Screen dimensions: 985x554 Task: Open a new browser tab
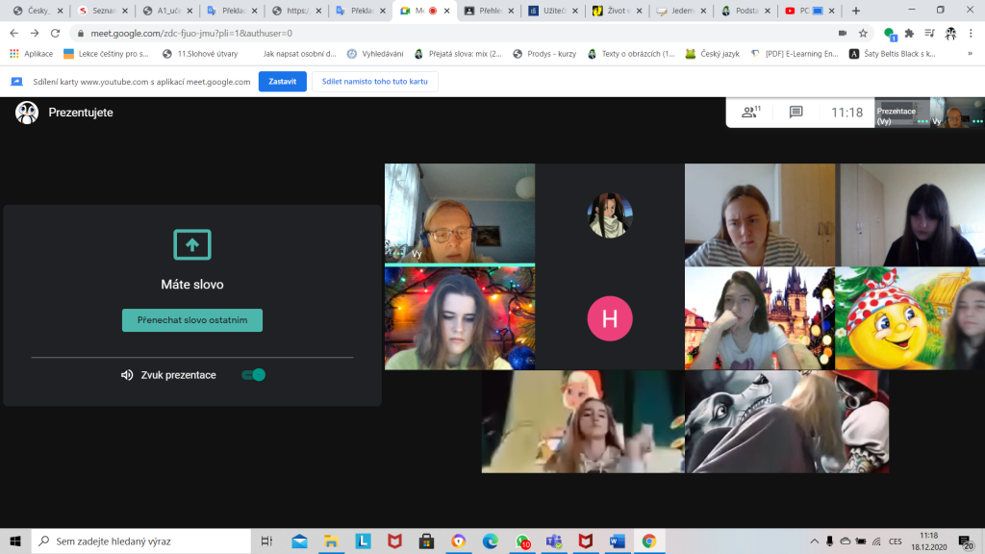(855, 11)
